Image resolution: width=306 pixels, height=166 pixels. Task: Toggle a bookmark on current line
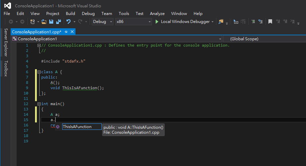270,22
